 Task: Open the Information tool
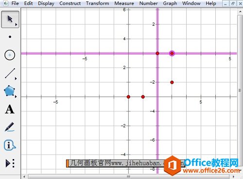[x=10, y=145]
